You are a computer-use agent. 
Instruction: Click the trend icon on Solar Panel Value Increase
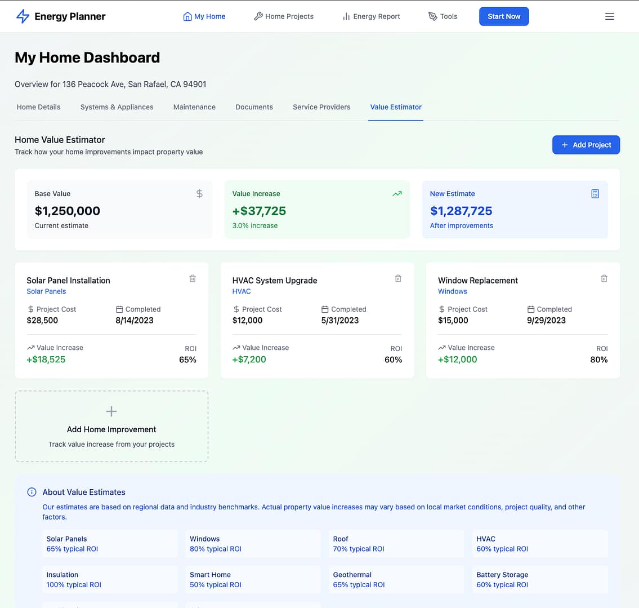(x=30, y=348)
